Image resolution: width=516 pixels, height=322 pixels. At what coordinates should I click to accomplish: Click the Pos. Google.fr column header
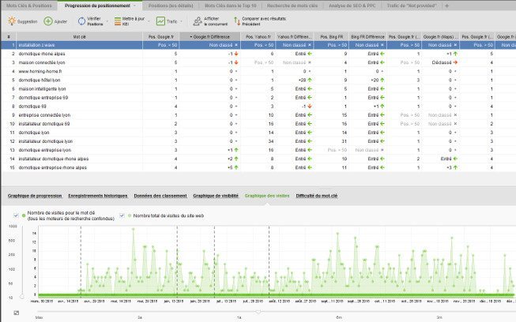161,37
